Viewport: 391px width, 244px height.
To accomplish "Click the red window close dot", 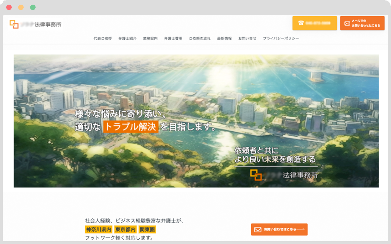I will 9,7.
